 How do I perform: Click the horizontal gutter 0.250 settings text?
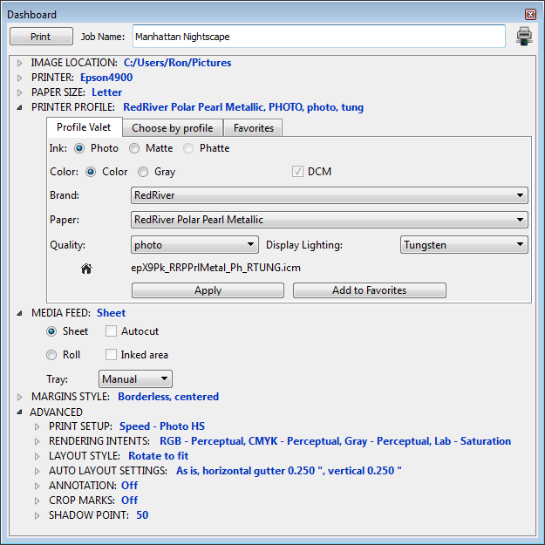tap(289, 471)
